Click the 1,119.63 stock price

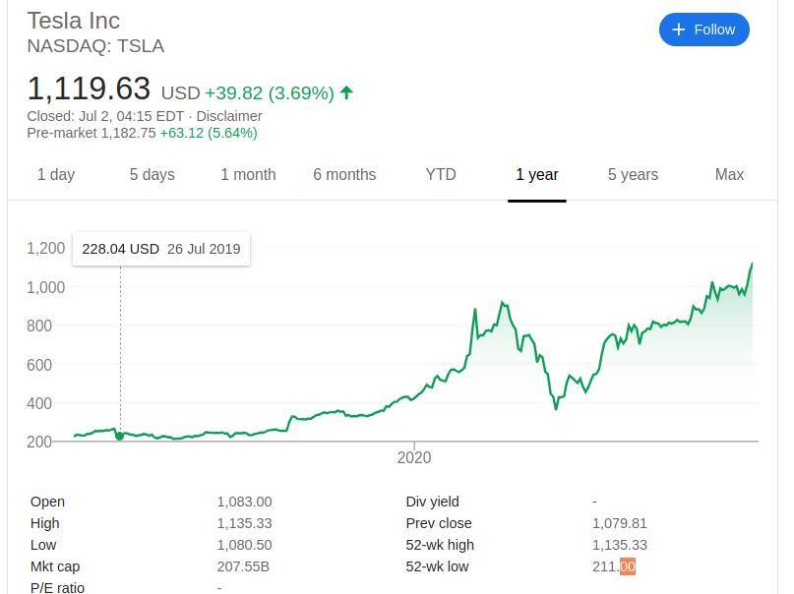(x=89, y=89)
